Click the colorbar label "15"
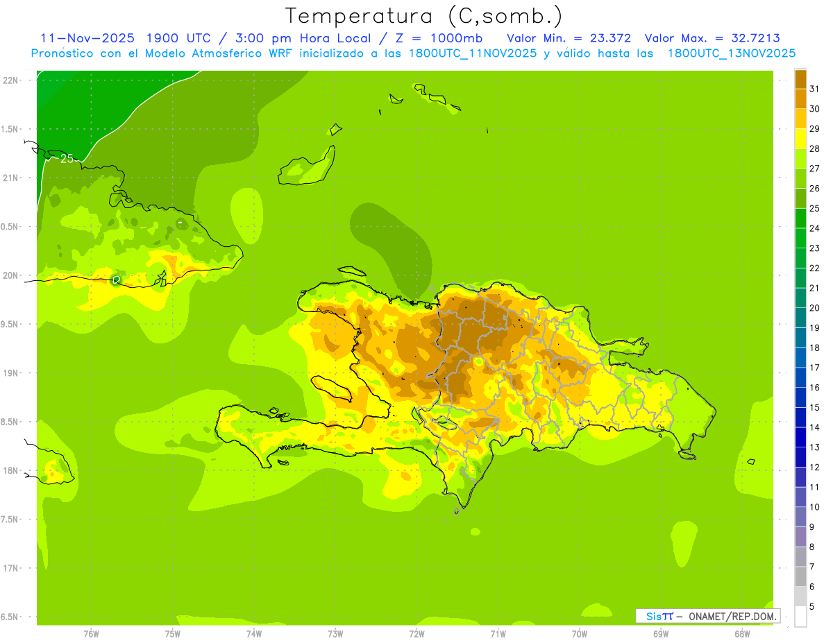Viewport: 833px width, 643px height. [x=815, y=408]
